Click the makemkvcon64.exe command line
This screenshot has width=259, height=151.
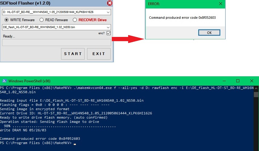click(127, 90)
